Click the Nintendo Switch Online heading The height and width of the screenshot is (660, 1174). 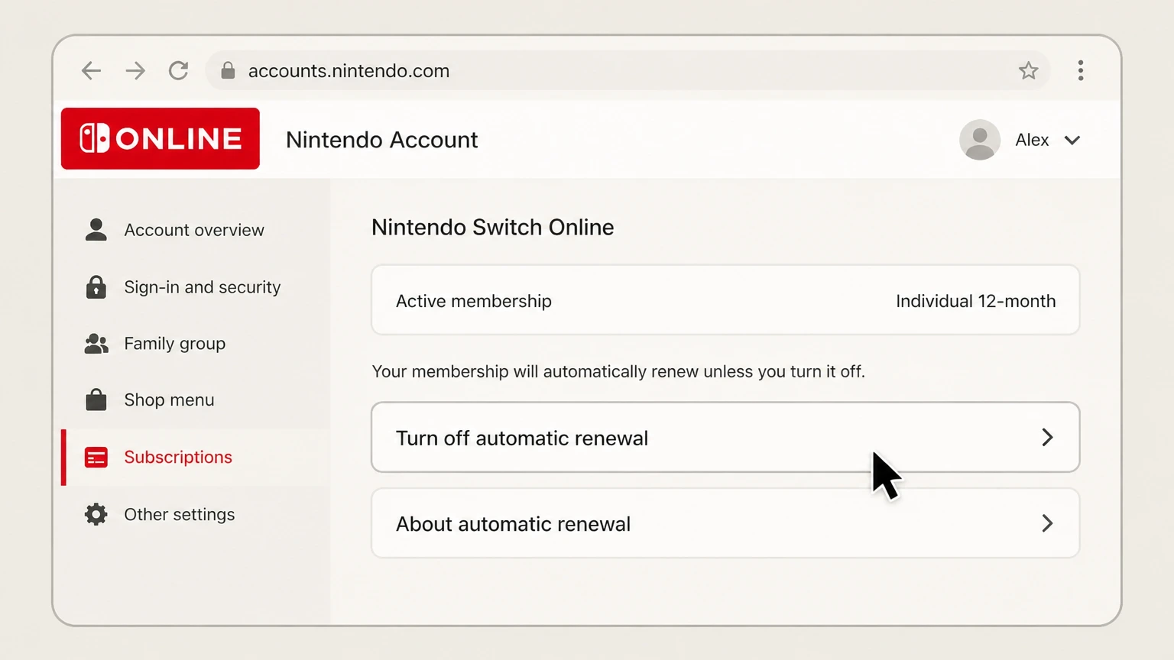point(493,228)
